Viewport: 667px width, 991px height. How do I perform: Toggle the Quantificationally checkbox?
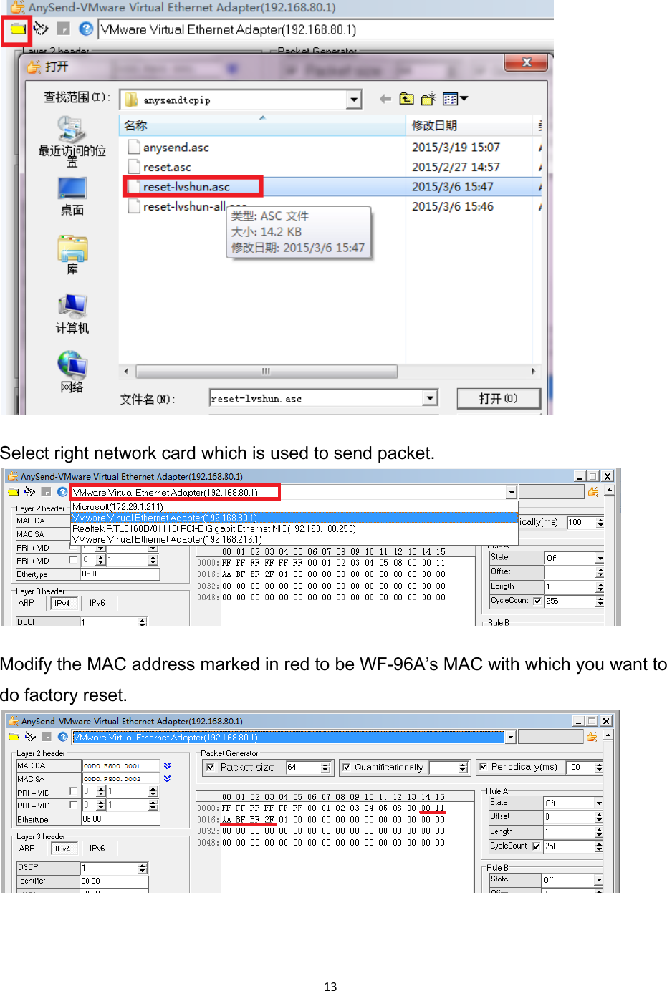point(346,768)
